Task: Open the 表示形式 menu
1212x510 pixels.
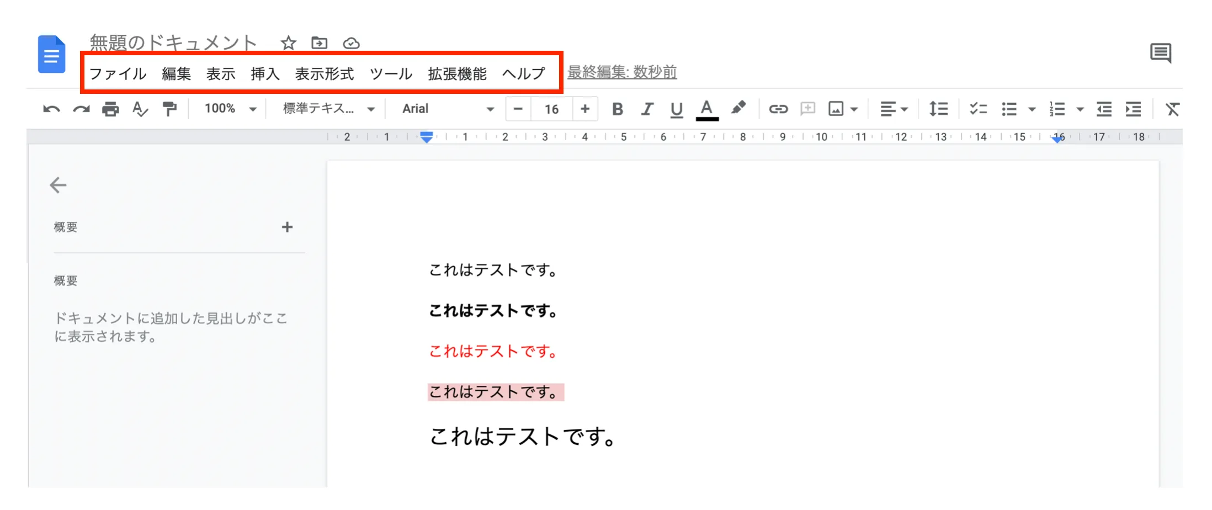Action: [324, 73]
